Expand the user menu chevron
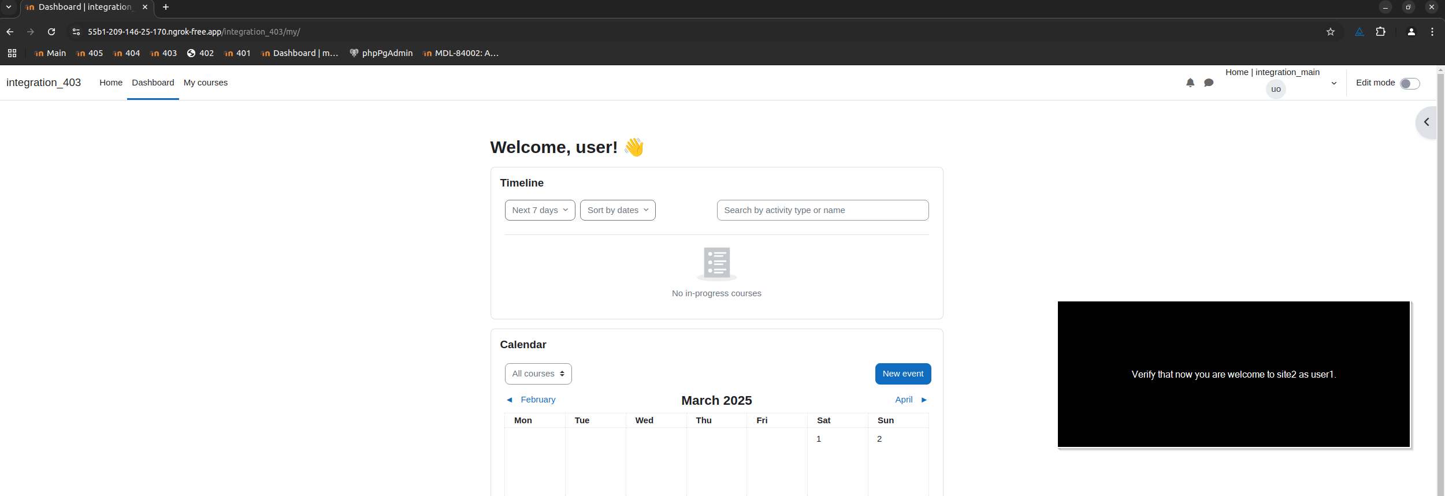Image resolution: width=1445 pixels, height=496 pixels. point(1334,83)
